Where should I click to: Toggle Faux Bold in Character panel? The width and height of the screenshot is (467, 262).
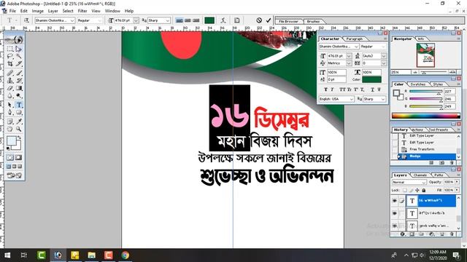[x=325, y=90]
